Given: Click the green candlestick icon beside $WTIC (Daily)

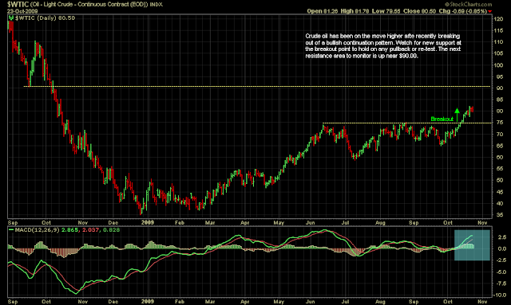Looking at the screenshot, I should click(x=10, y=18).
